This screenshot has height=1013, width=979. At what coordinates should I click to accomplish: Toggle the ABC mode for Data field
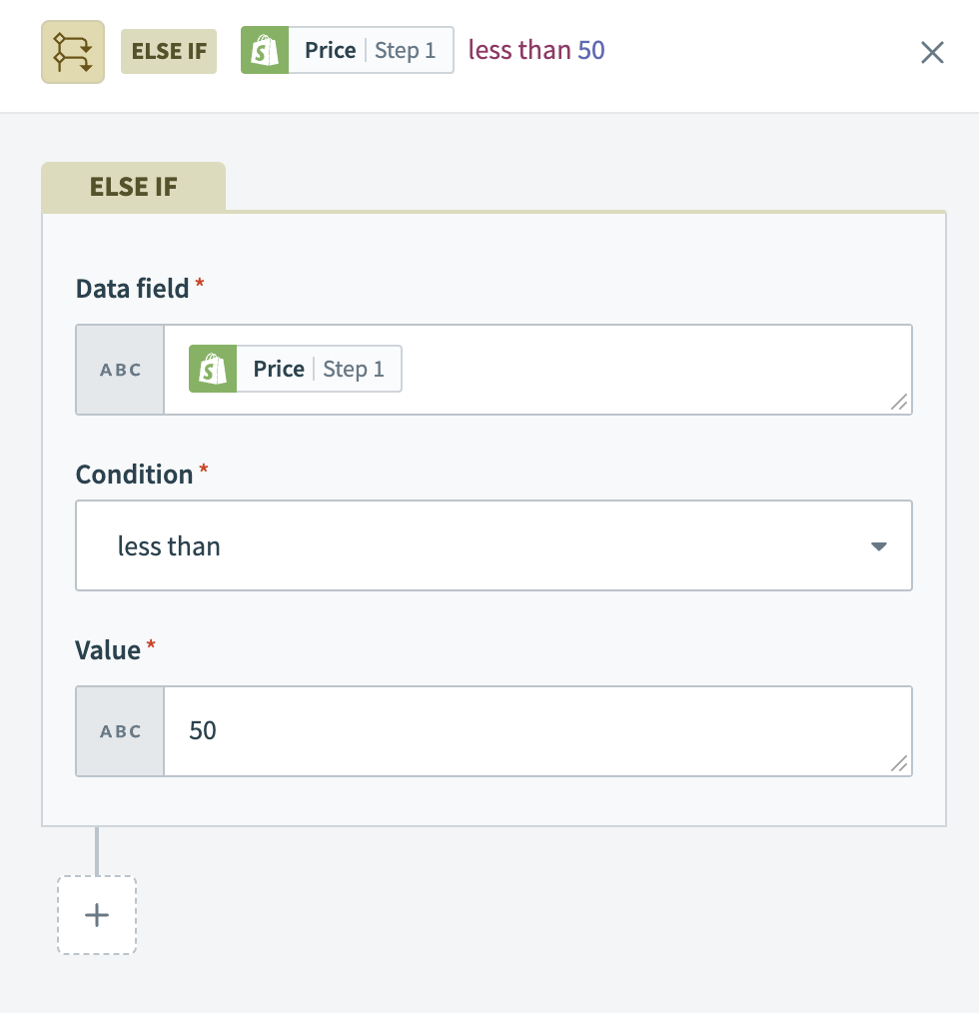pyautogui.click(x=121, y=370)
